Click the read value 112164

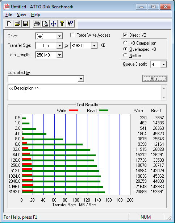pos(157,144)
